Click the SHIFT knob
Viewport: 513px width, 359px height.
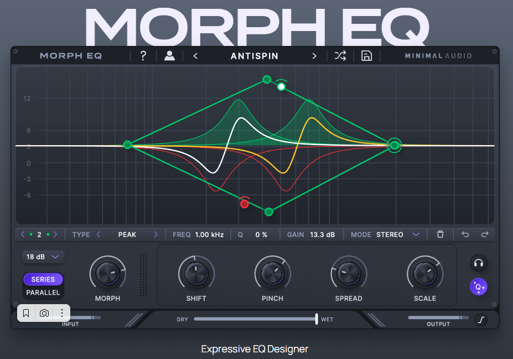[196, 274]
